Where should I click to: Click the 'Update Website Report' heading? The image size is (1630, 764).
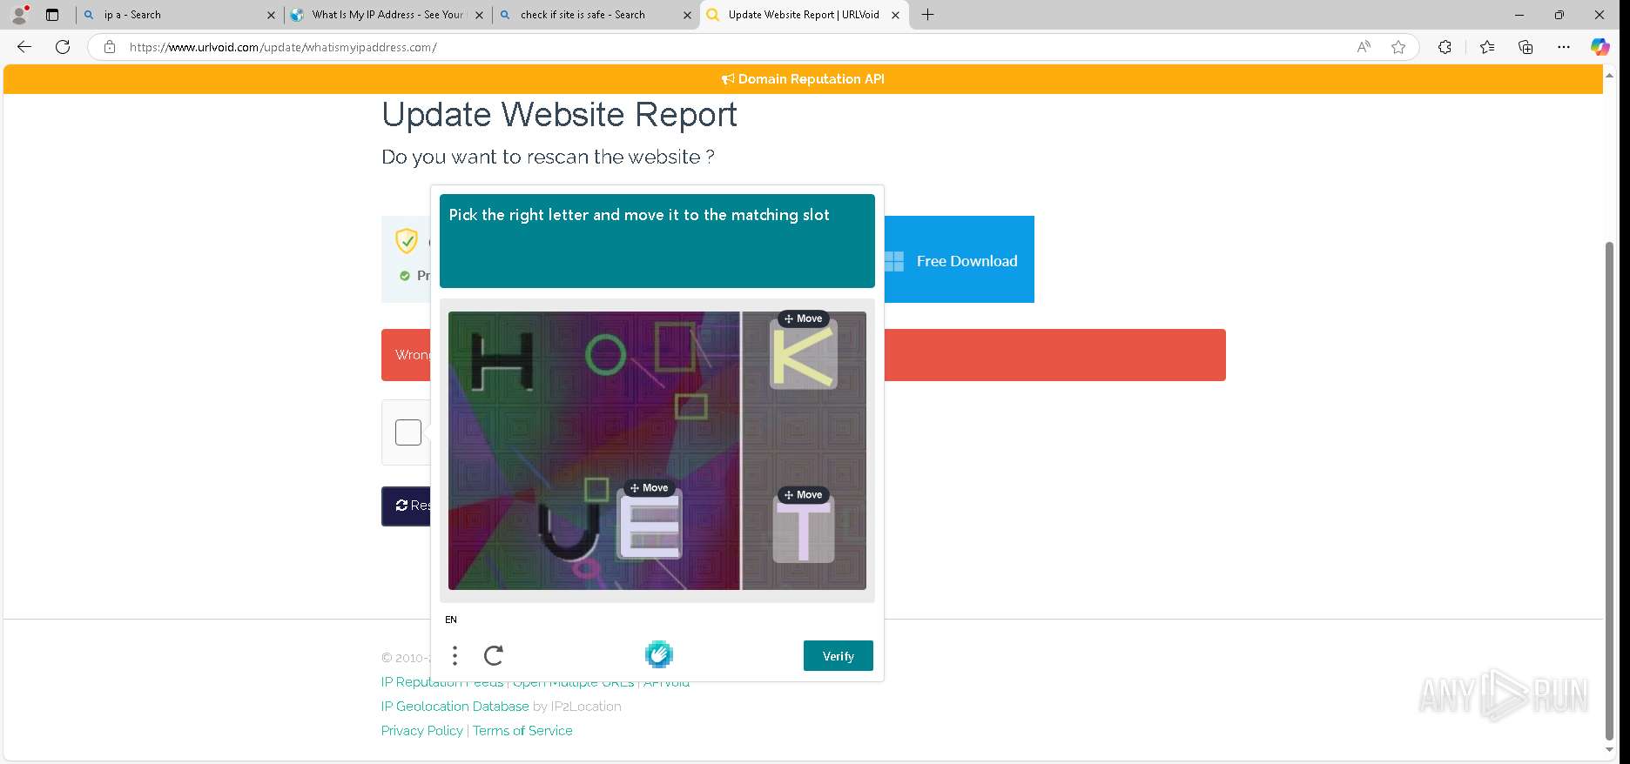(x=559, y=115)
